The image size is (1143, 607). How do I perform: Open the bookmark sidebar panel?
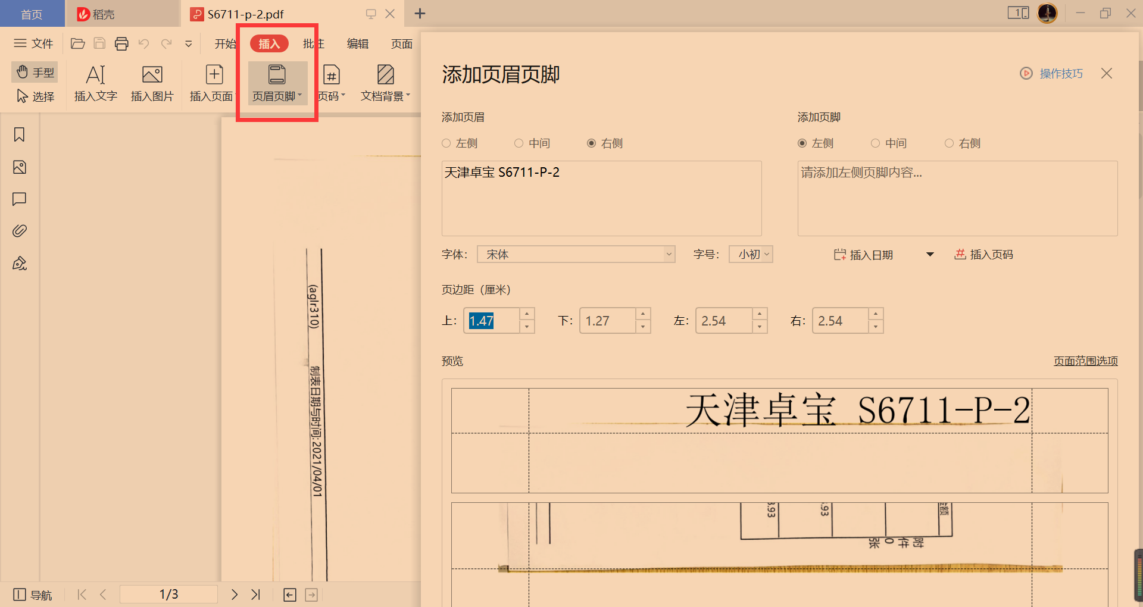20,134
